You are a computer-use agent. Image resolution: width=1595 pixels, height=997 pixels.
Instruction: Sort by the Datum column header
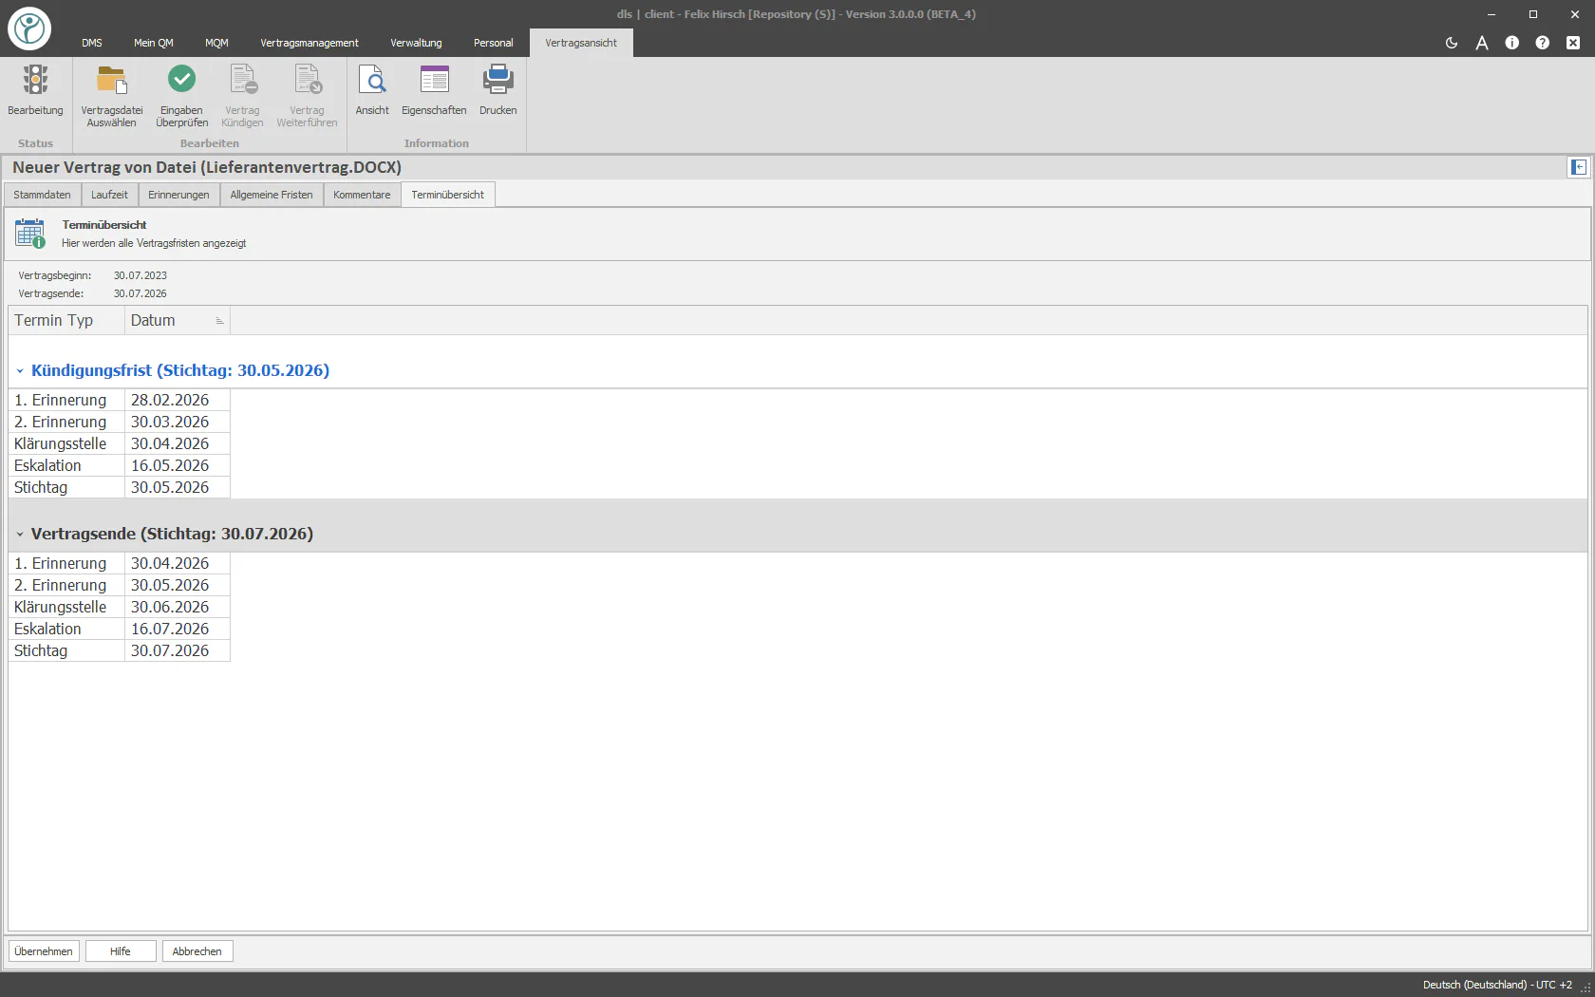click(x=178, y=321)
